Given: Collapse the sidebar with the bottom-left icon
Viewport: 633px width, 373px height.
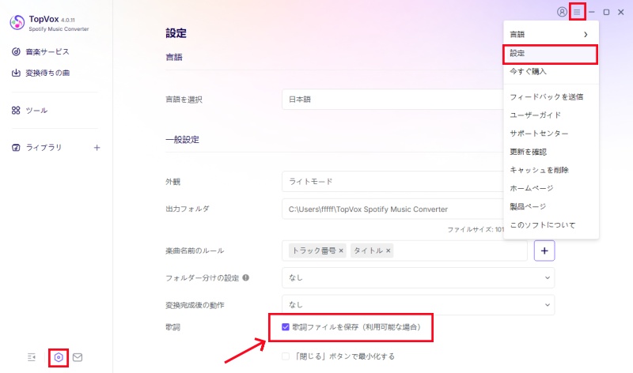Looking at the screenshot, I should (x=32, y=357).
